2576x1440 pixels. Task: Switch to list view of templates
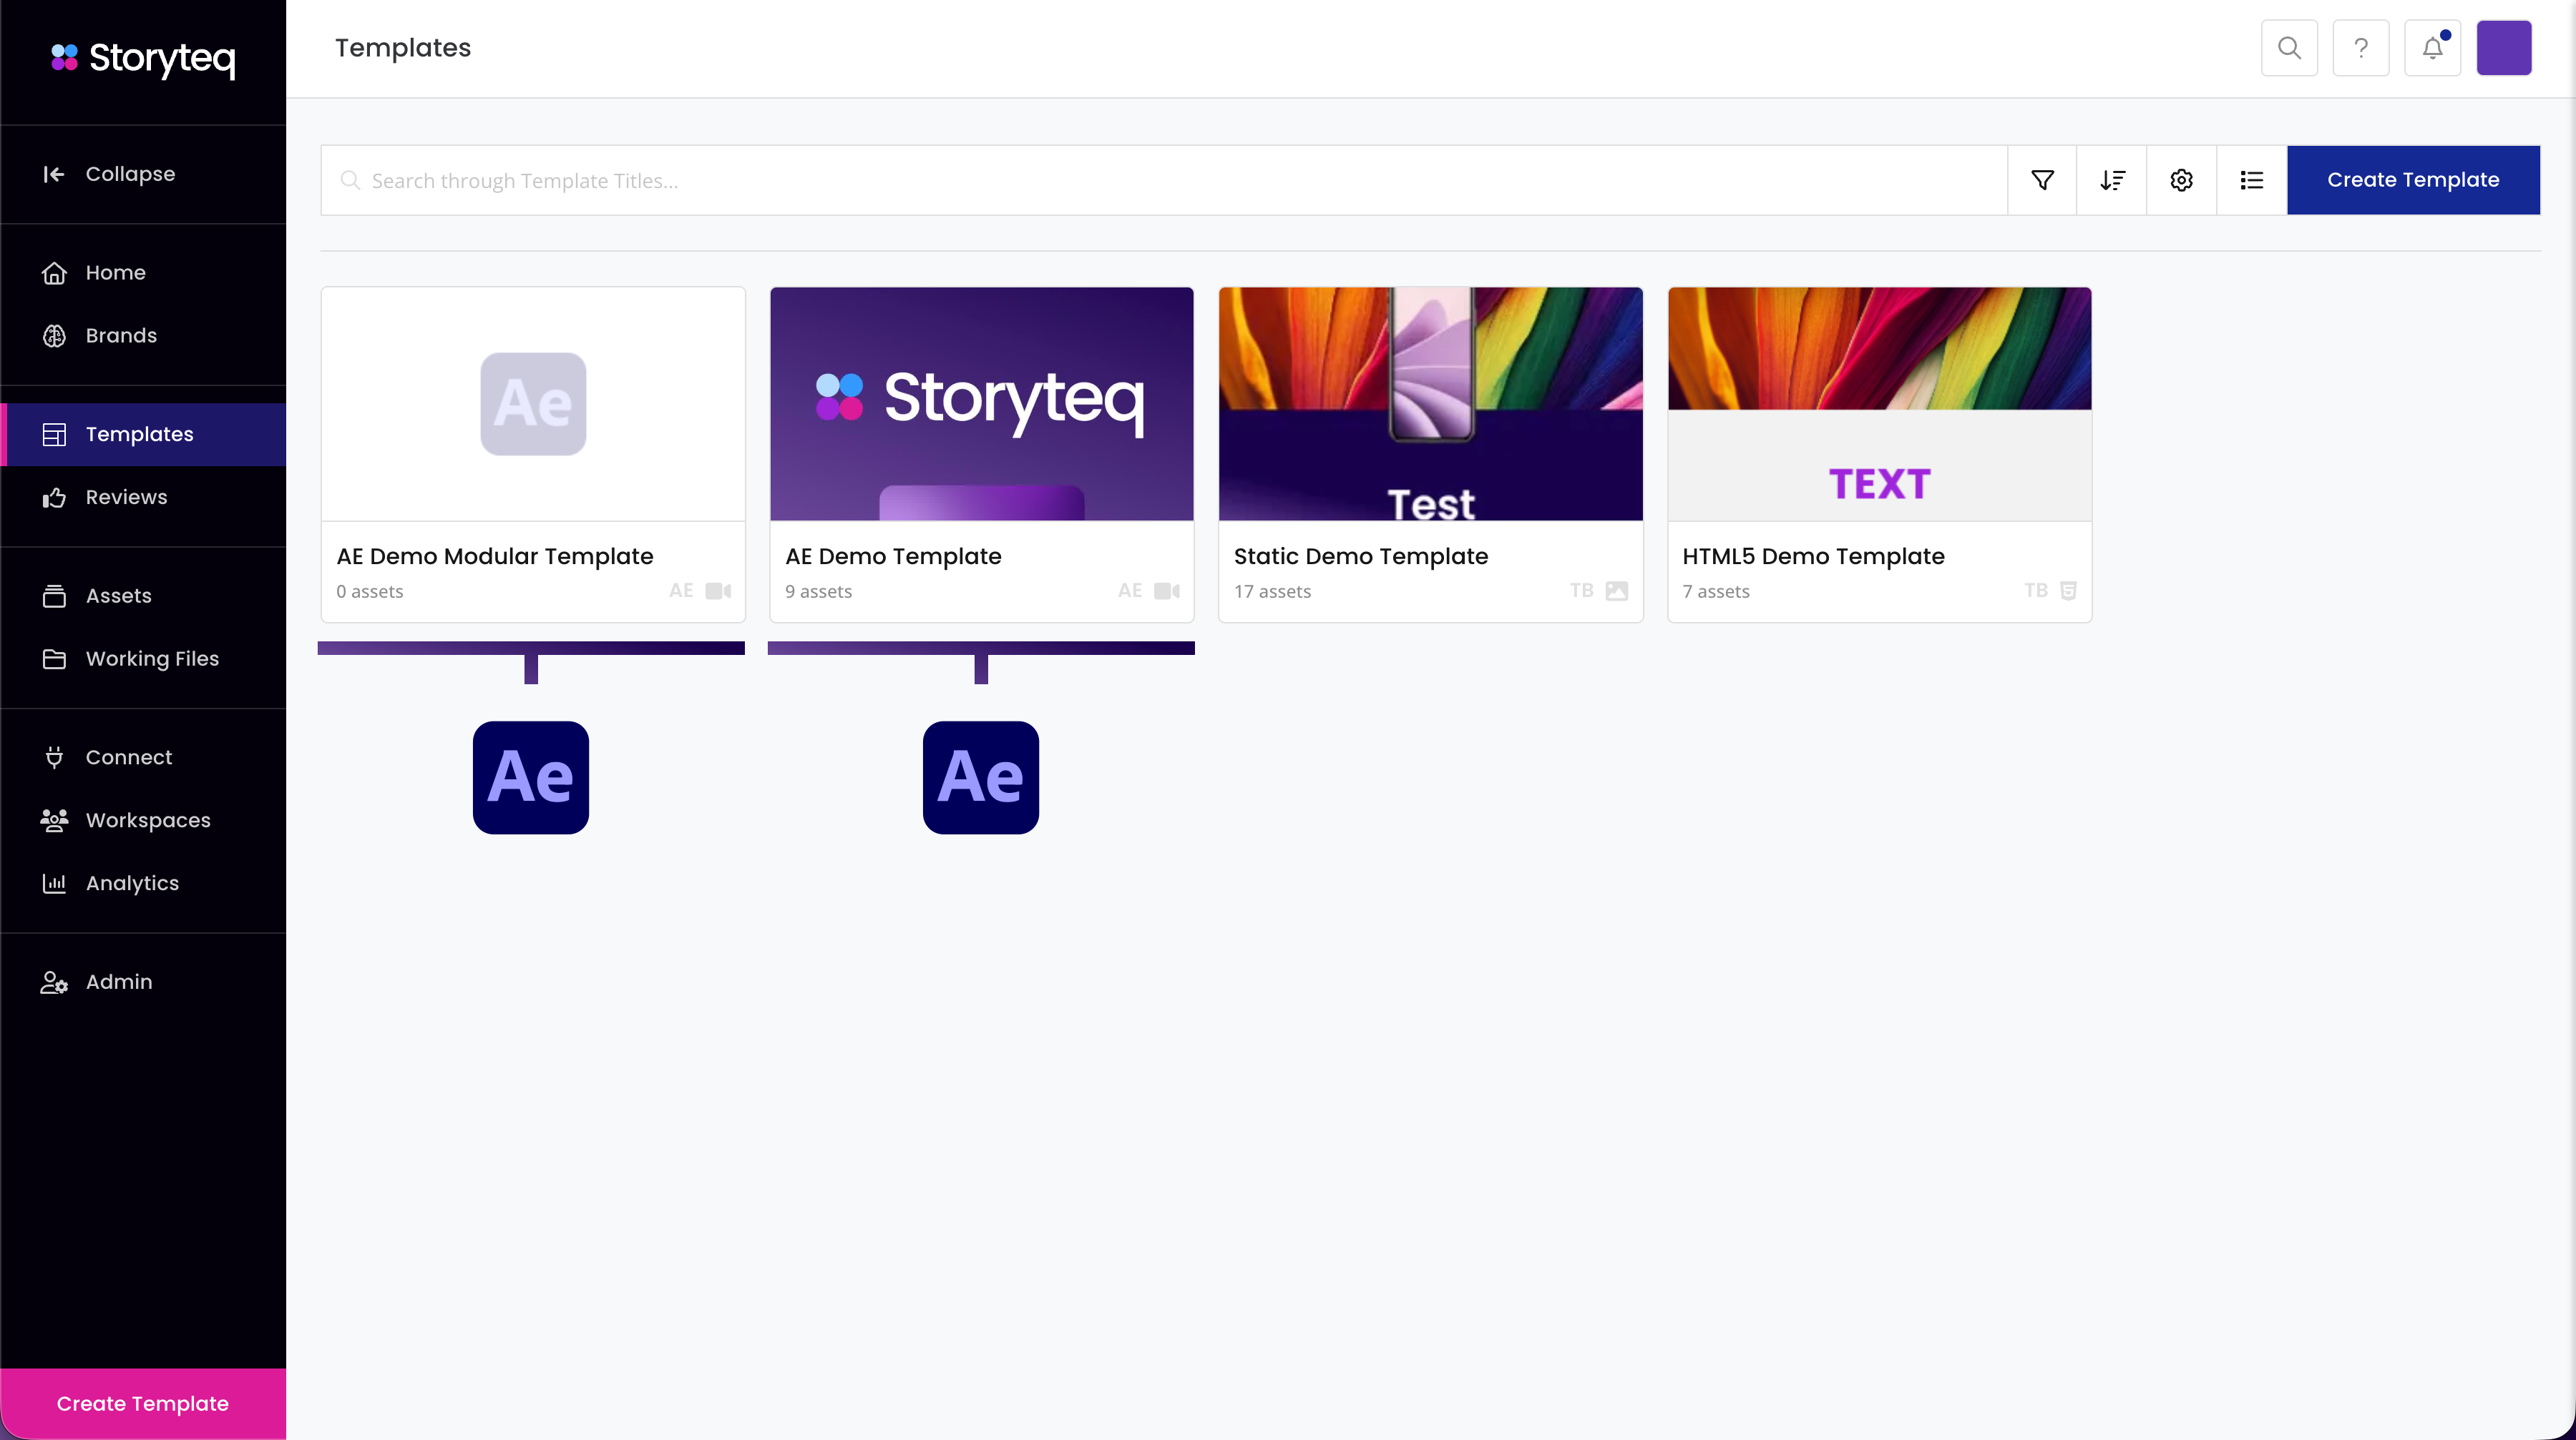[2251, 180]
